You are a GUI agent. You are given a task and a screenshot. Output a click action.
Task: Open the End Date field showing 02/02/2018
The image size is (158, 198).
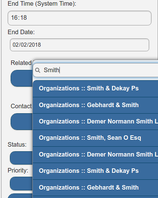coord(80,45)
